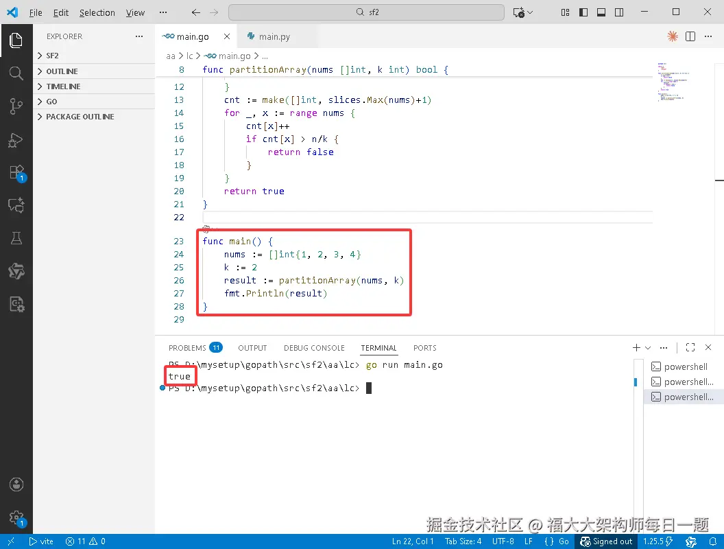Switch to the PORTS panel tab
Image resolution: width=724 pixels, height=549 pixels.
pyautogui.click(x=425, y=347)
